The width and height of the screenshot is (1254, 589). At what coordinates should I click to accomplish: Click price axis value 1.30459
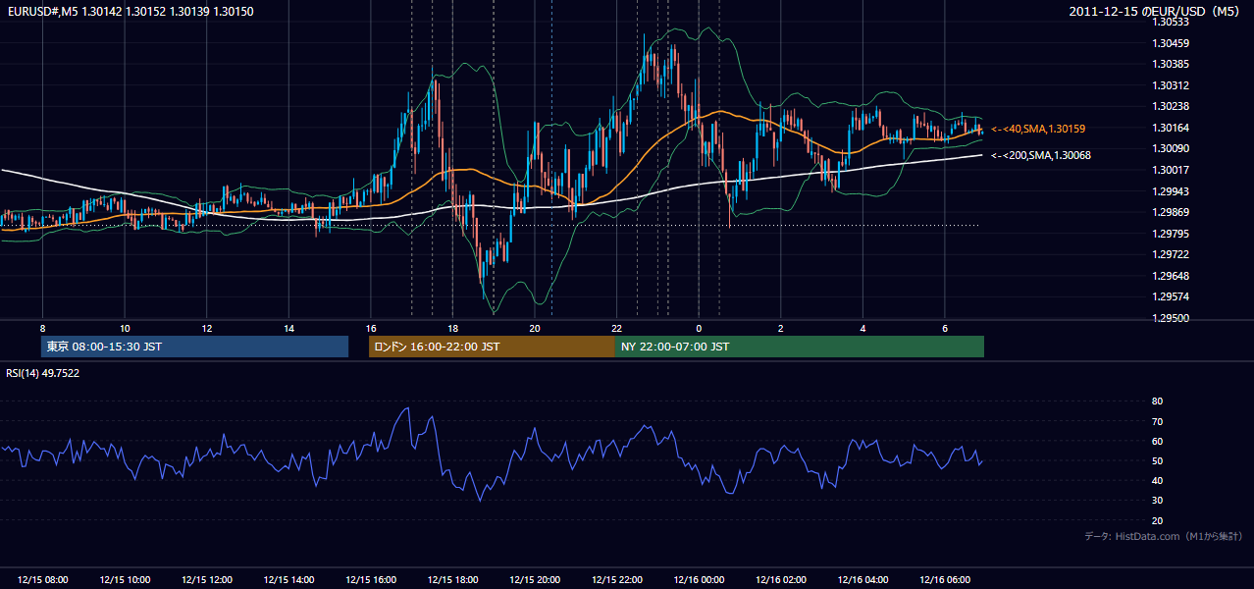coord(1171,43)
